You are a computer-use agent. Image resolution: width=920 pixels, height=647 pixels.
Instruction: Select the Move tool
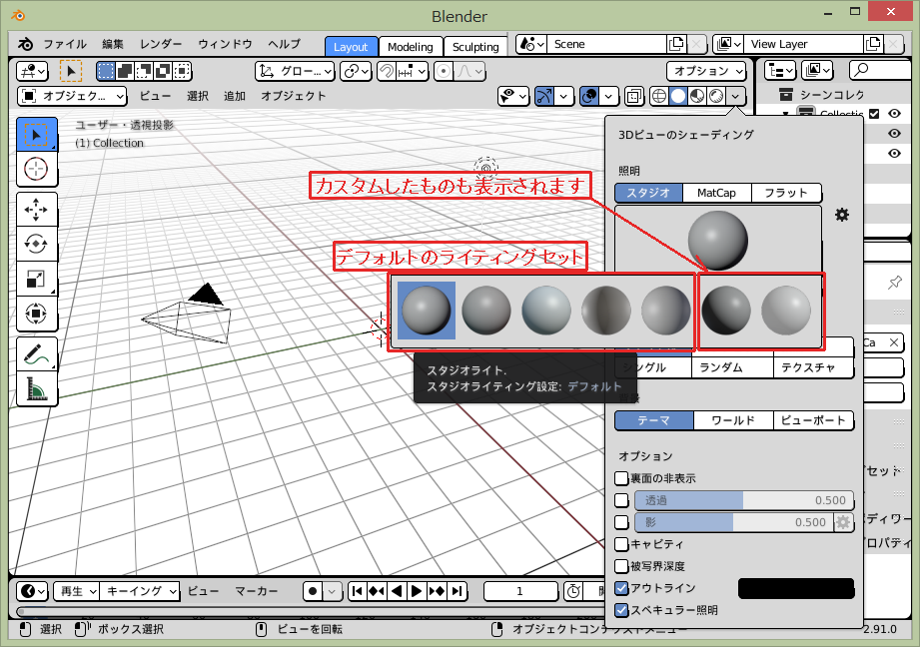(36, 210)
